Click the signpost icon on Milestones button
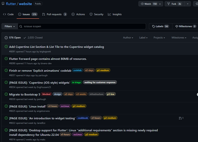 click(x=177, y=26)
